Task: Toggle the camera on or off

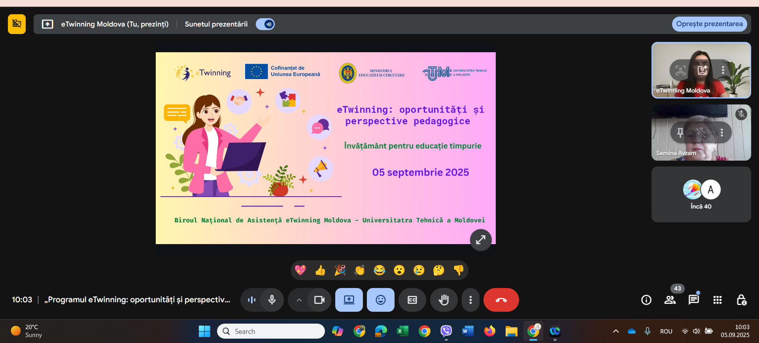Action: (x=319, y=300)
